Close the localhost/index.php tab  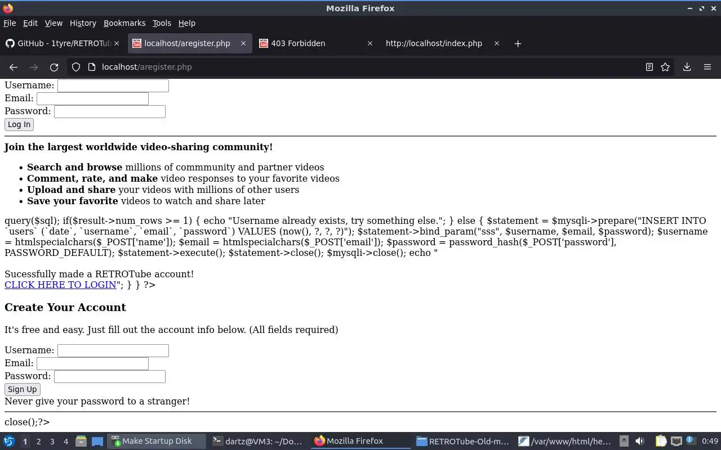tap(497, 43)
